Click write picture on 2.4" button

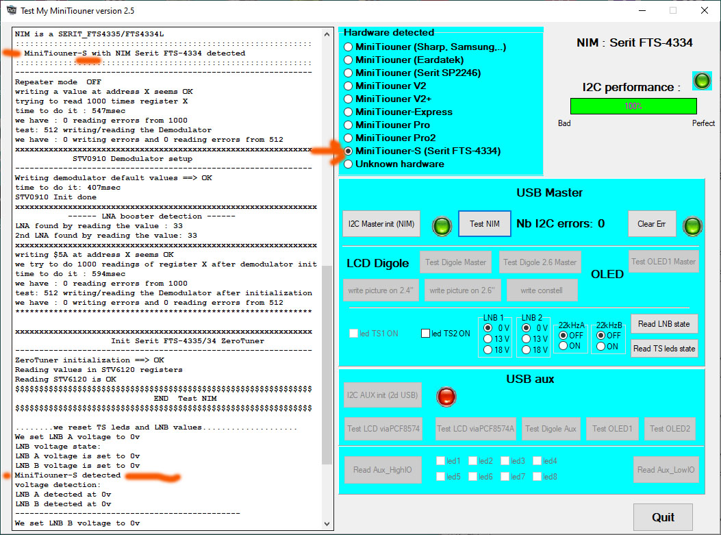[x=381, y=290]
